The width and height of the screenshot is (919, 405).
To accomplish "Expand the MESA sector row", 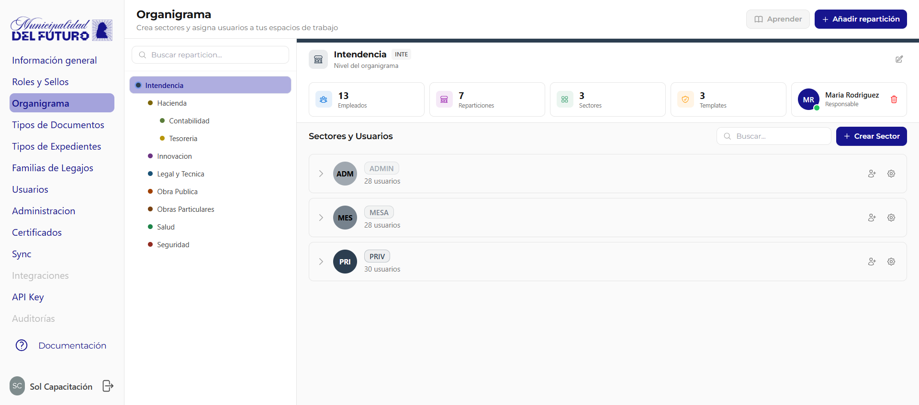I will pos(321,218).
